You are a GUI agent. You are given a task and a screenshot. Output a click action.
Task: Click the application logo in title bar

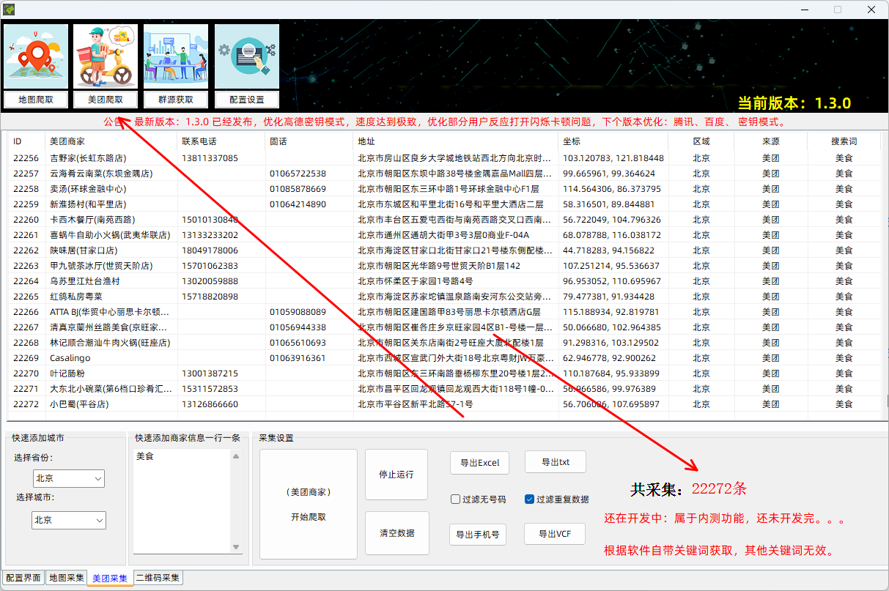click(7, 10)
